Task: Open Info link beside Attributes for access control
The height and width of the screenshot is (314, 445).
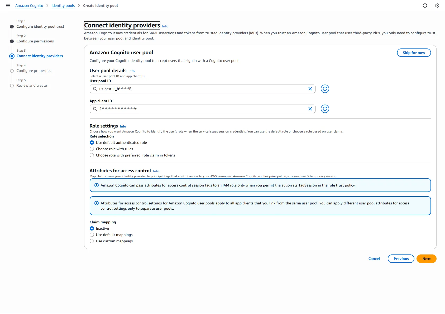Action: 156,171
